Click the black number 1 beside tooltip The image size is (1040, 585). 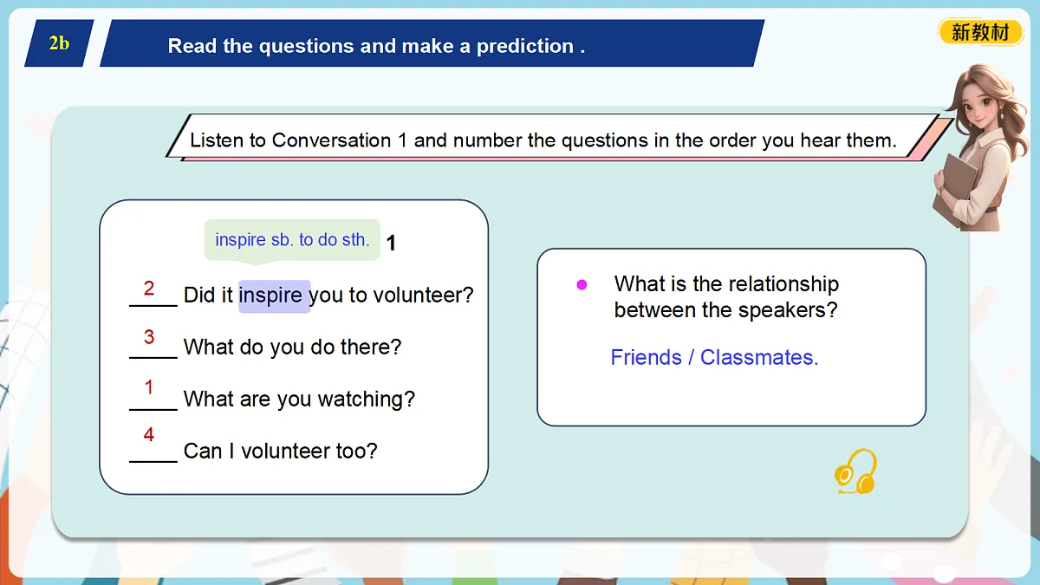[391, 244]
